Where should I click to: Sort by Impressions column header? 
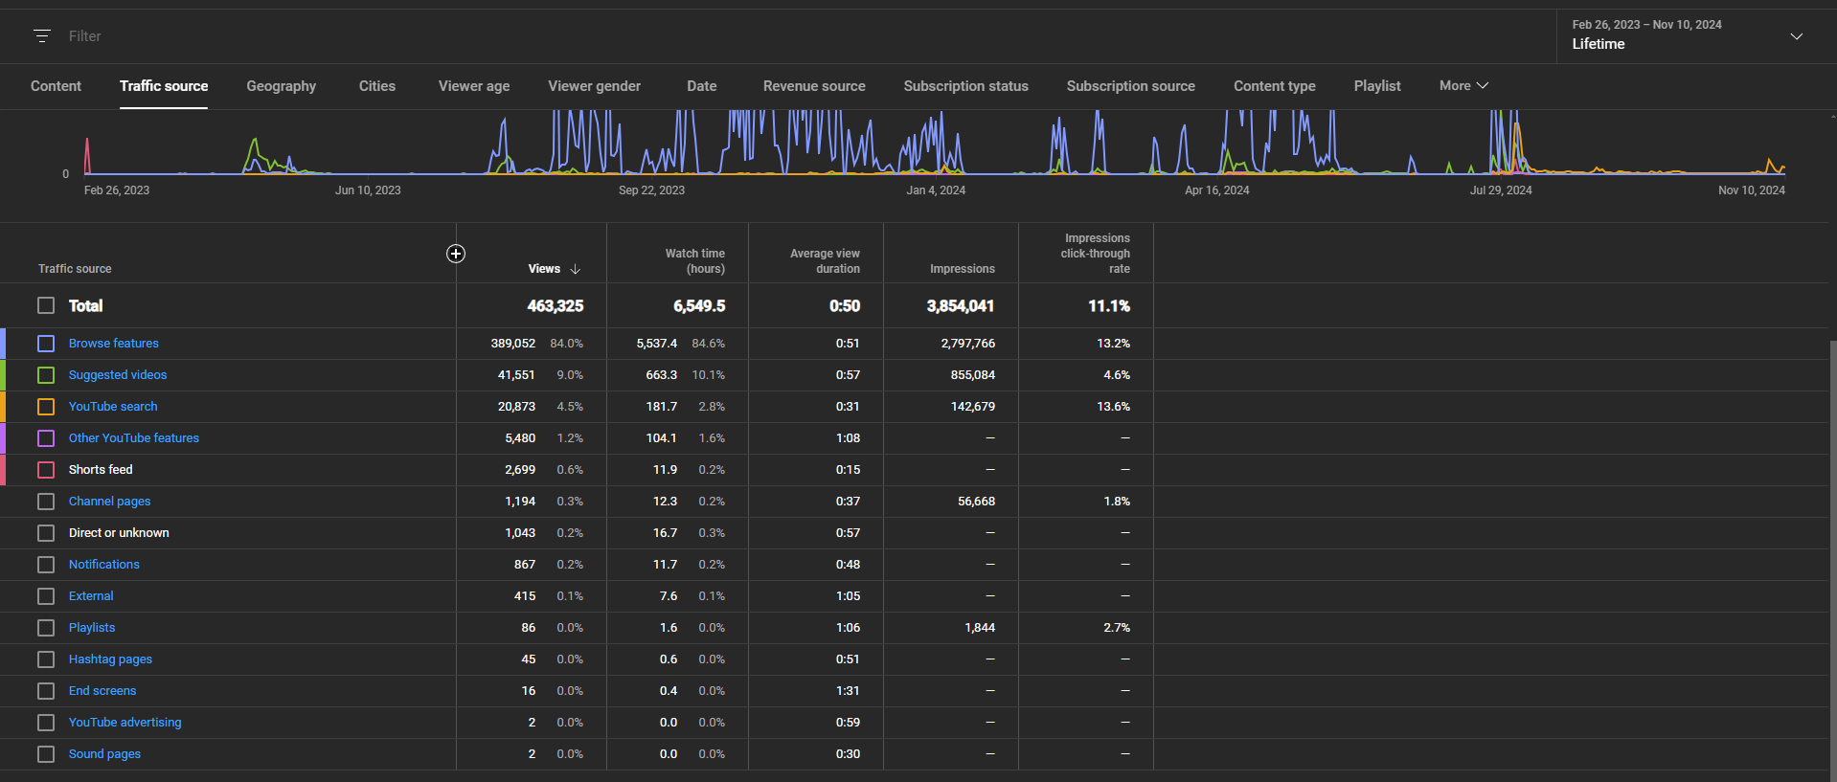tap(962, 269)
